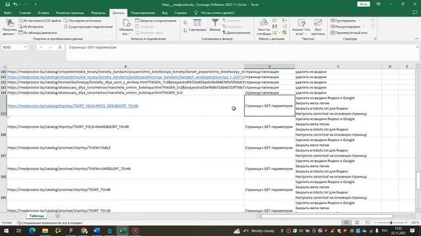
Task: Open Word from the taskbar
Action: point(97,231)
